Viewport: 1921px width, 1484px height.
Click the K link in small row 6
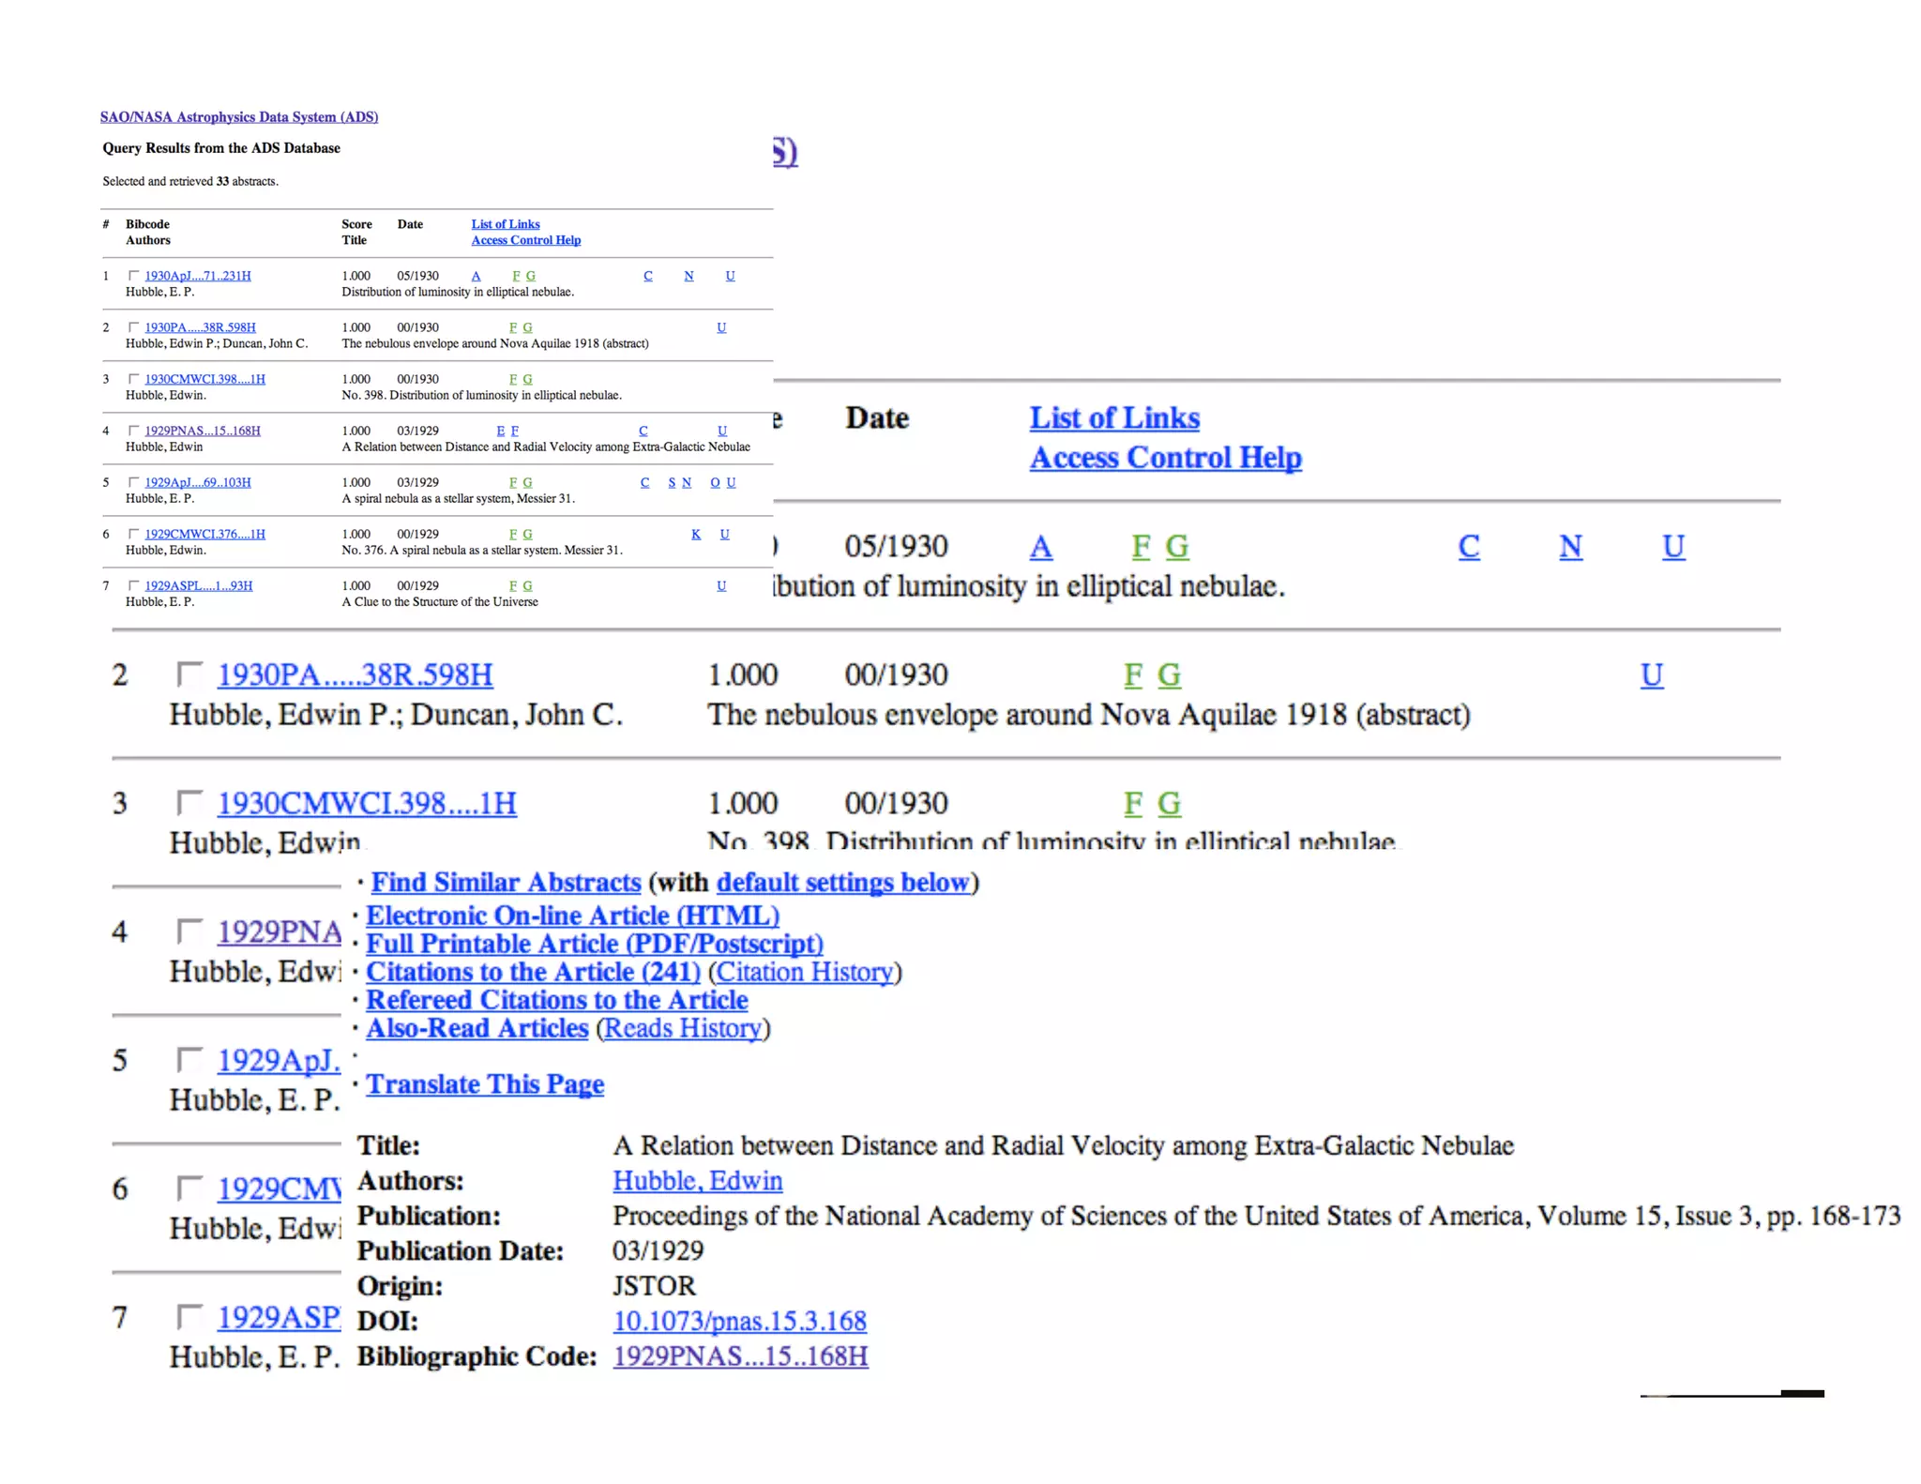pyautogui.click(x=696, y=534)
